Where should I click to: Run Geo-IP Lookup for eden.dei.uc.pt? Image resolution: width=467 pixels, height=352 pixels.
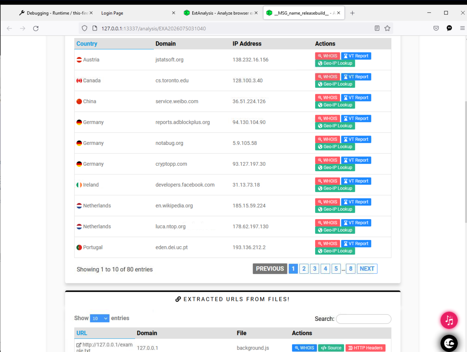pos(335,251)
